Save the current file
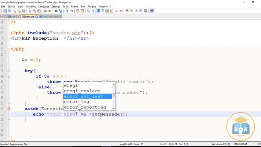 point(5,11)
